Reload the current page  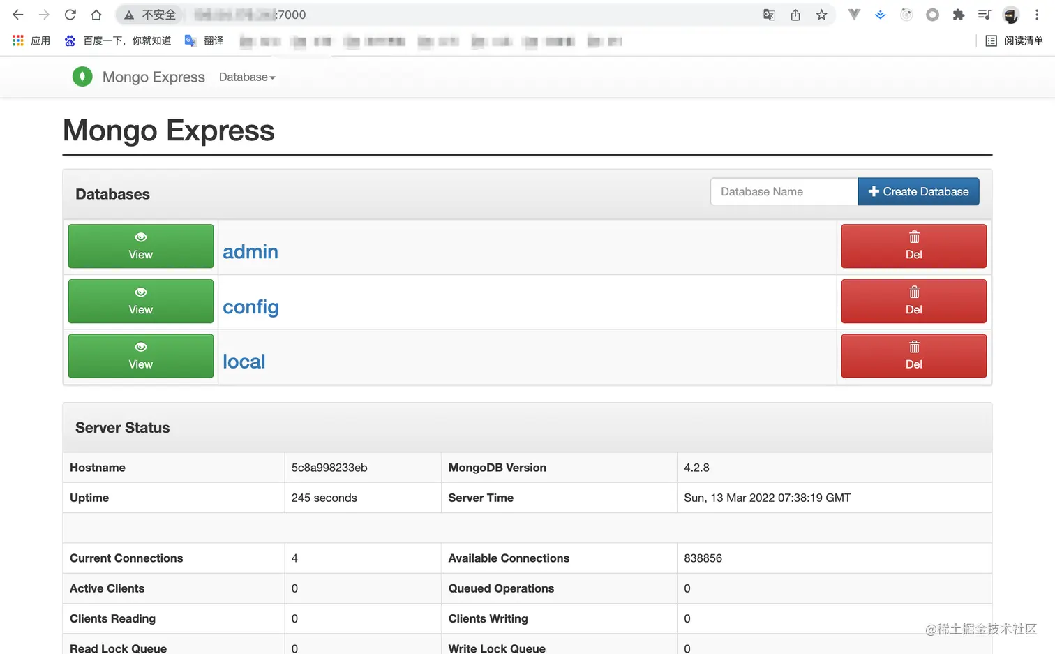(x=70, y=15)
